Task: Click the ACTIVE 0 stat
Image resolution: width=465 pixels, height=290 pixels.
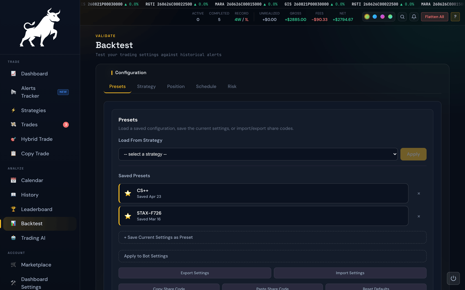Action: (198, 17)
